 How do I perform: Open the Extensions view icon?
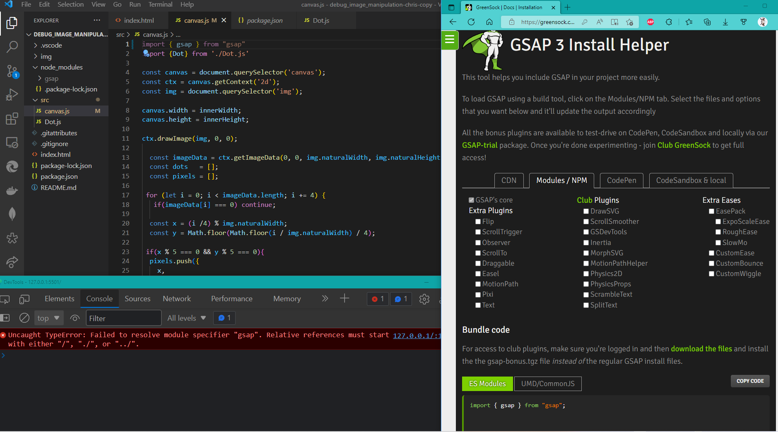(x=12, y=119)
